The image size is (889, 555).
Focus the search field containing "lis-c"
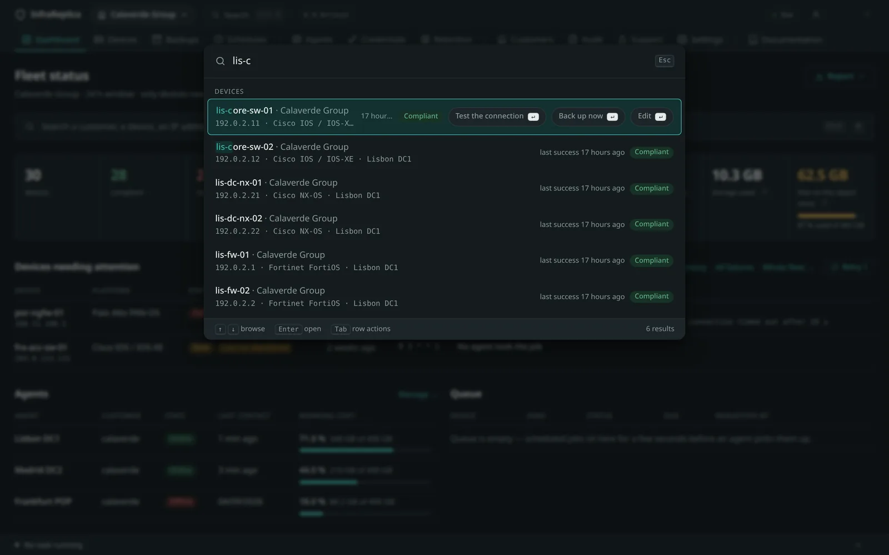[x=439, y=61]
